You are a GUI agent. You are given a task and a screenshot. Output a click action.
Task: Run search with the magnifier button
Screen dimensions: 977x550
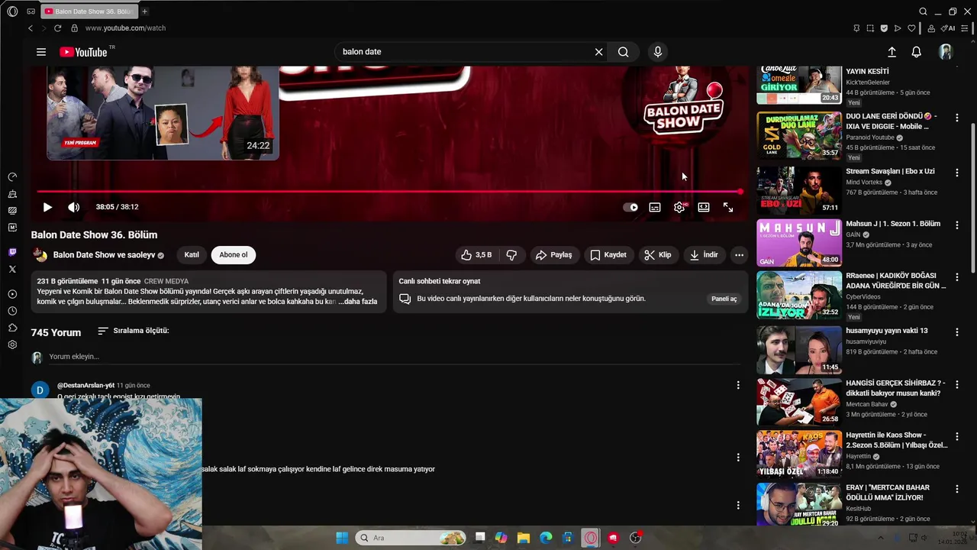tap(624, 52)
